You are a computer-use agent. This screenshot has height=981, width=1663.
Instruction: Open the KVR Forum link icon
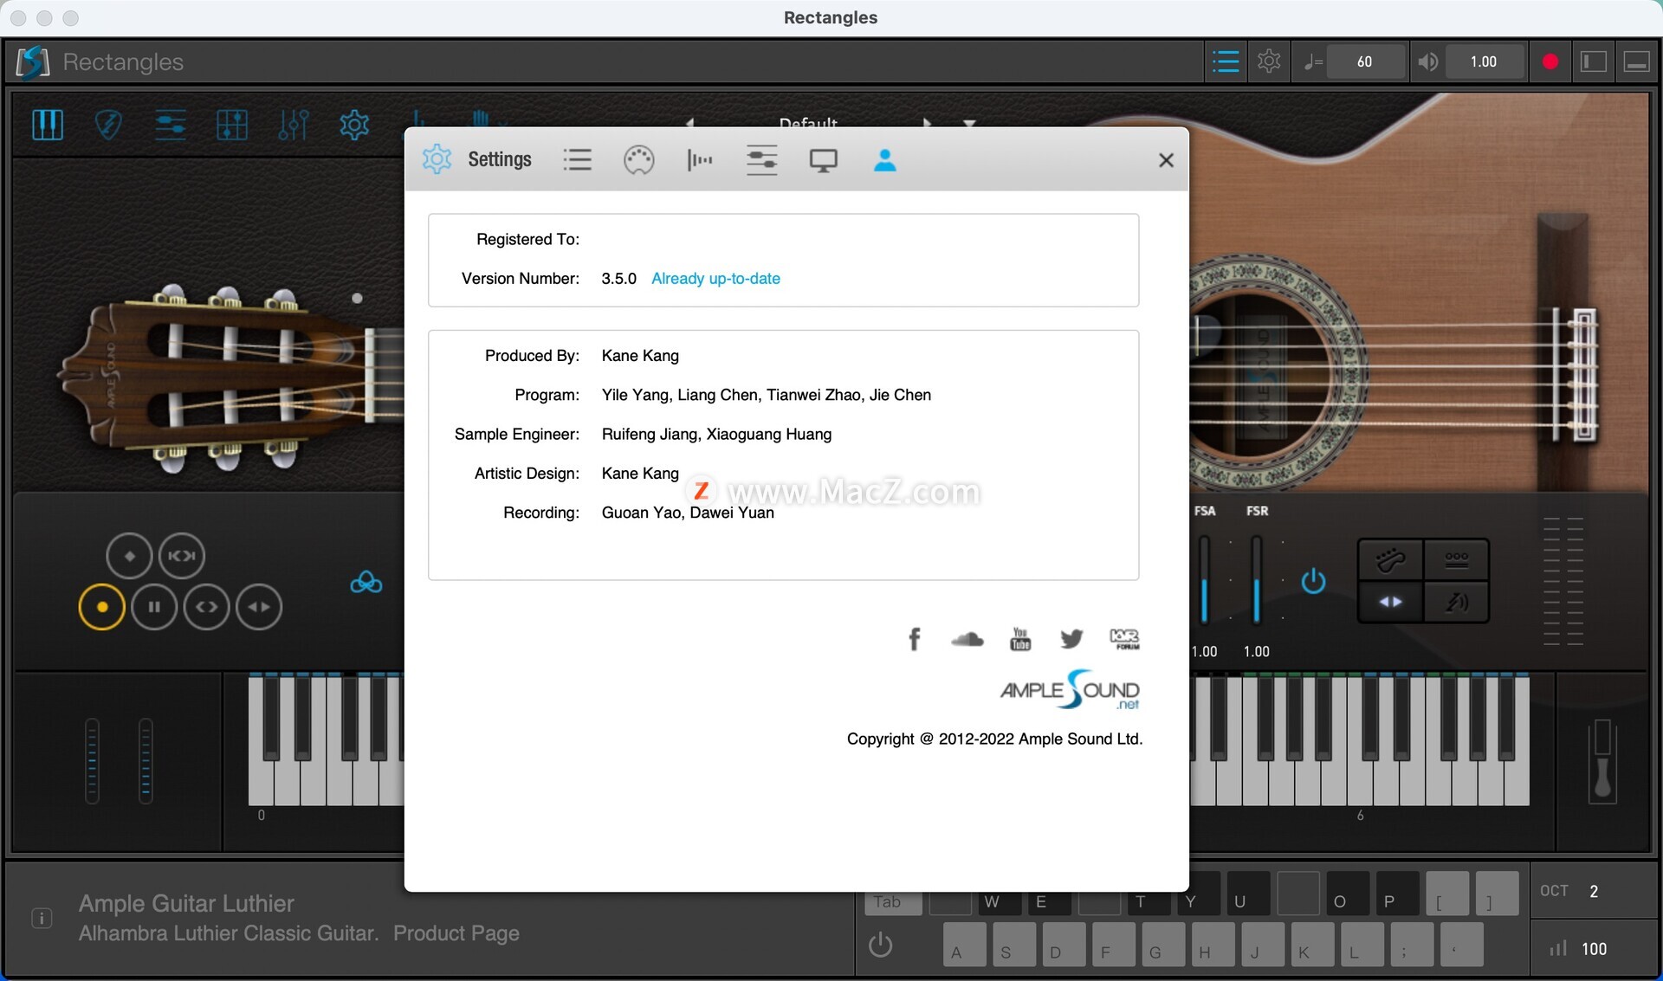(1124, 639)
